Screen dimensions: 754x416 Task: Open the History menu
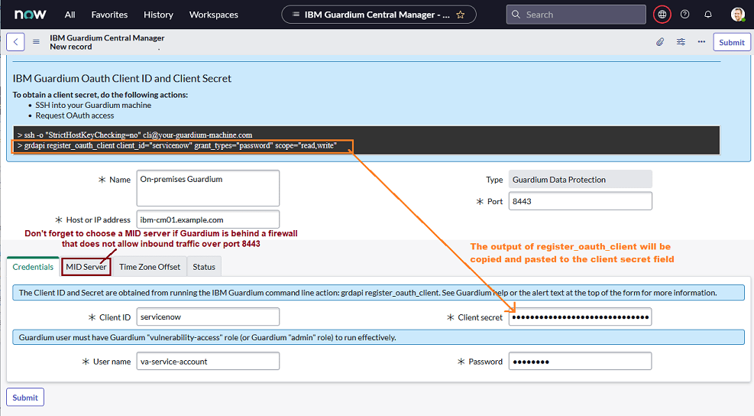pos(158,15)
